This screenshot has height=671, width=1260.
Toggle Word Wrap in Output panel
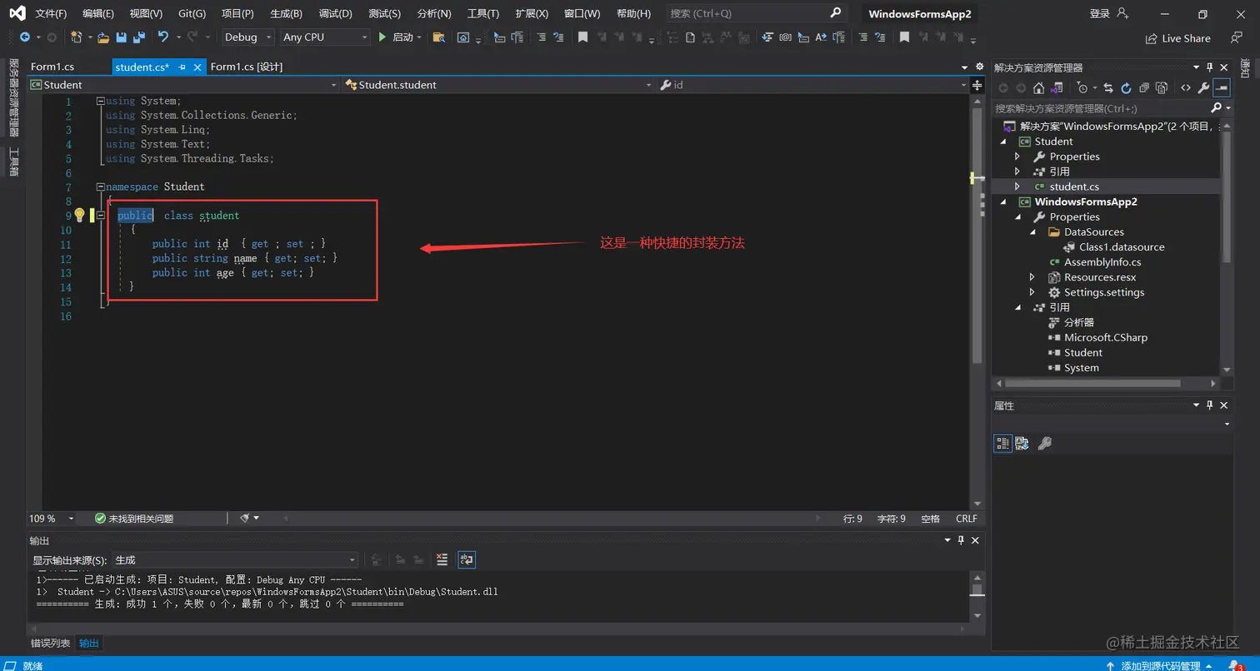pos(467,559)
